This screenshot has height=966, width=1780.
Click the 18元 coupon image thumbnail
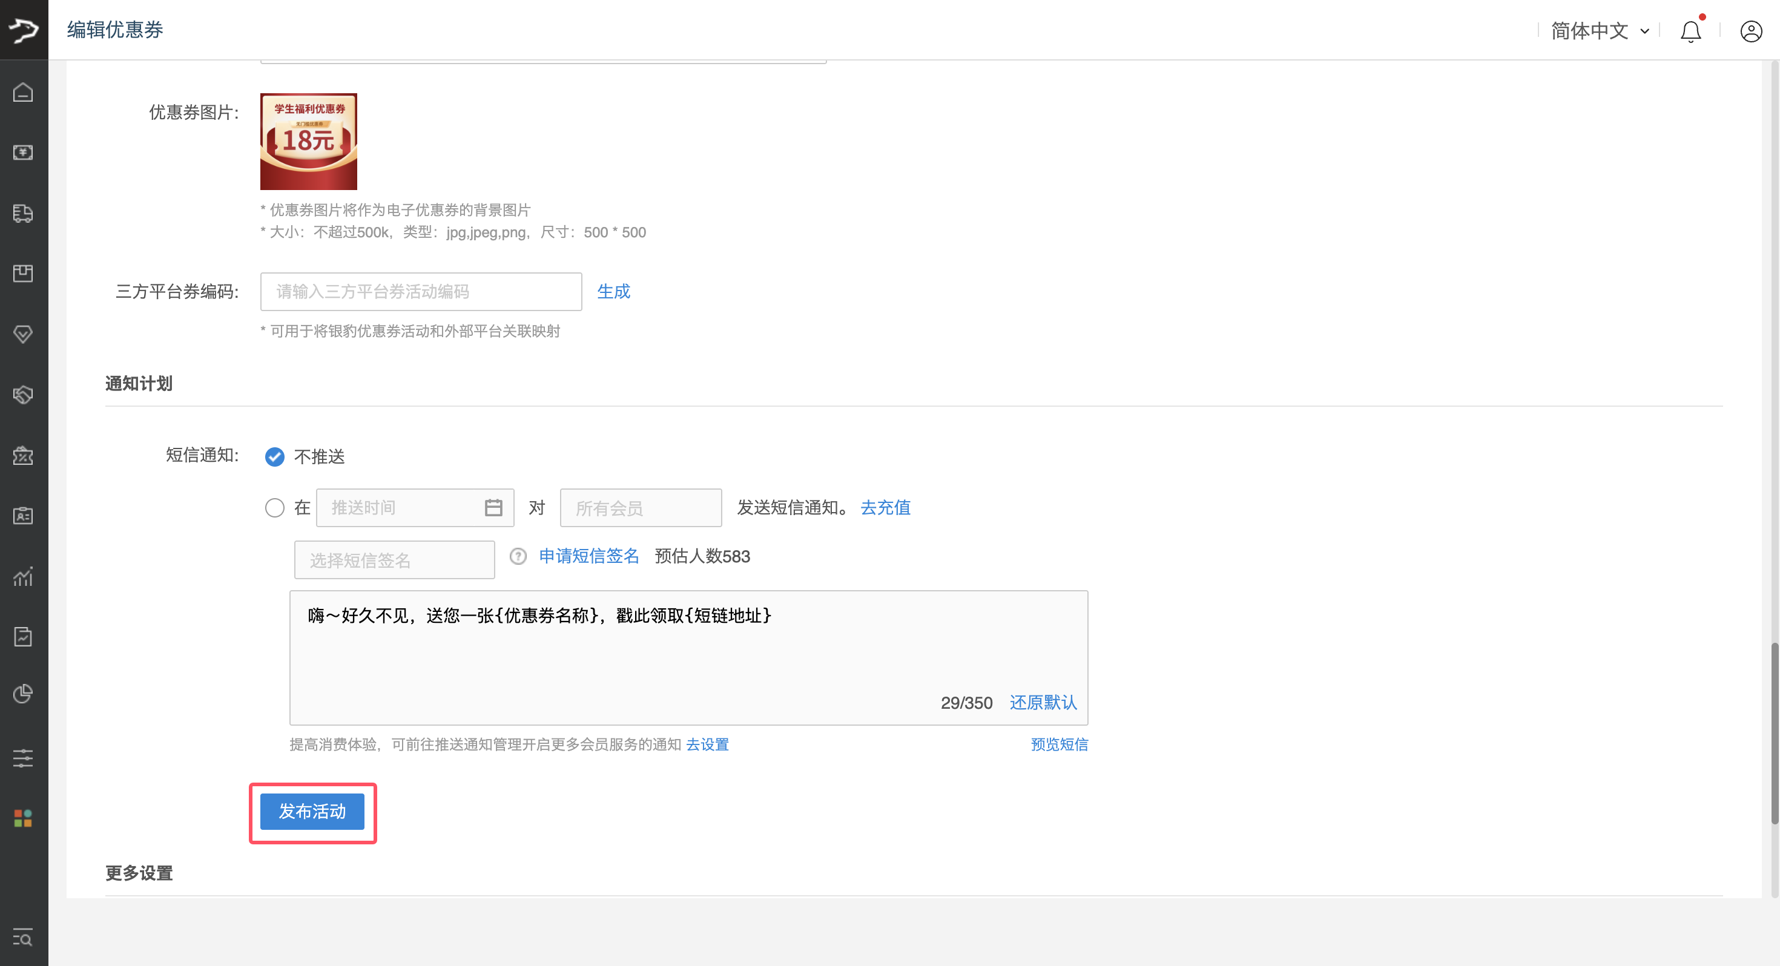click(x=308, y=142)
